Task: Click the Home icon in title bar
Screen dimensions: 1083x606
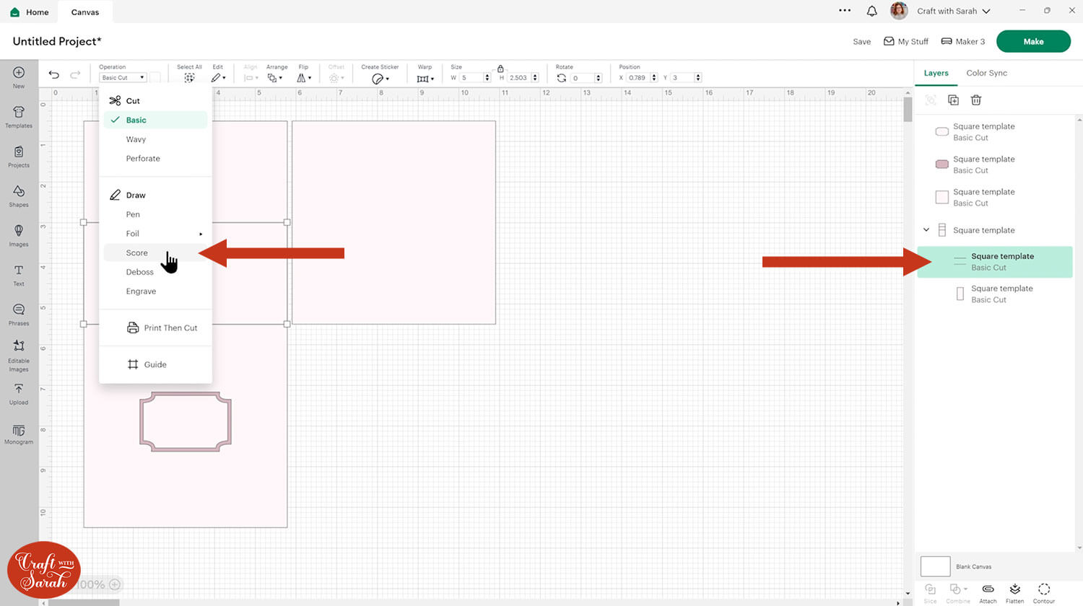Action: (x=15, y=12)
